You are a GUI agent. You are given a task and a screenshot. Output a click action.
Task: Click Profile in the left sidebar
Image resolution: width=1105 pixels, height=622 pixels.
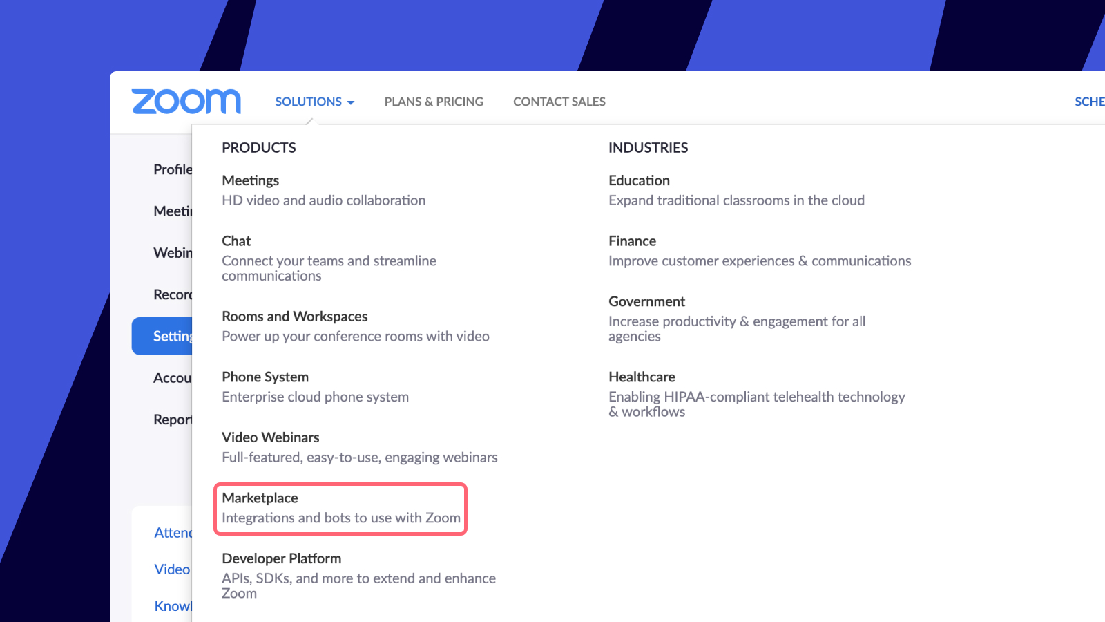(173, 169)
